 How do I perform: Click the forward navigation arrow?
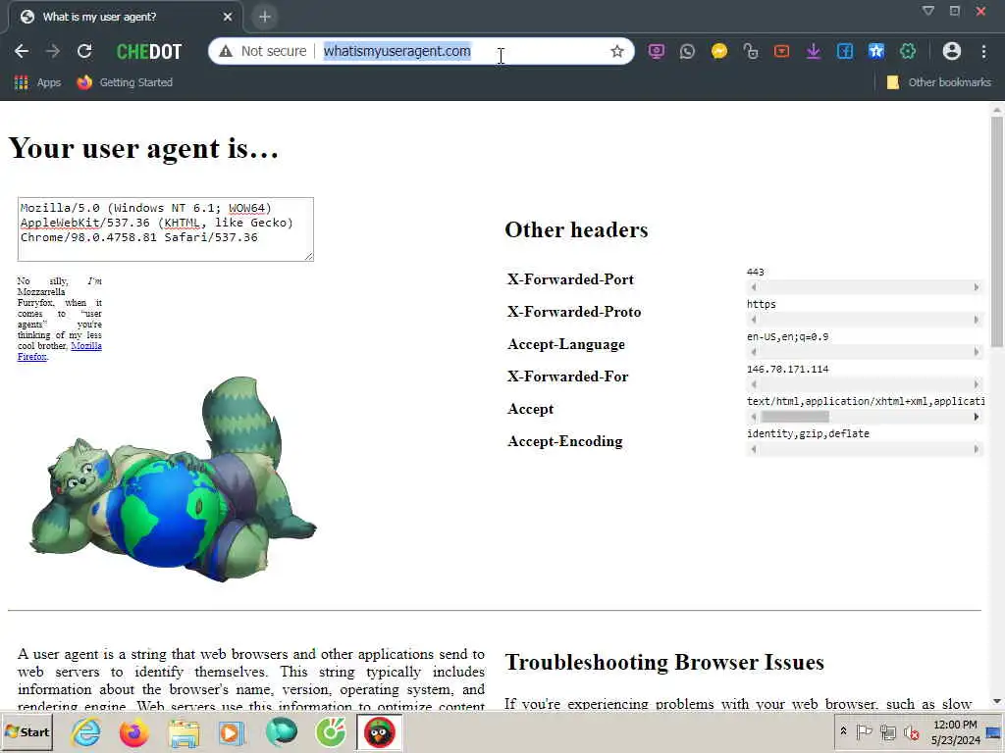(x=53, y=51)
